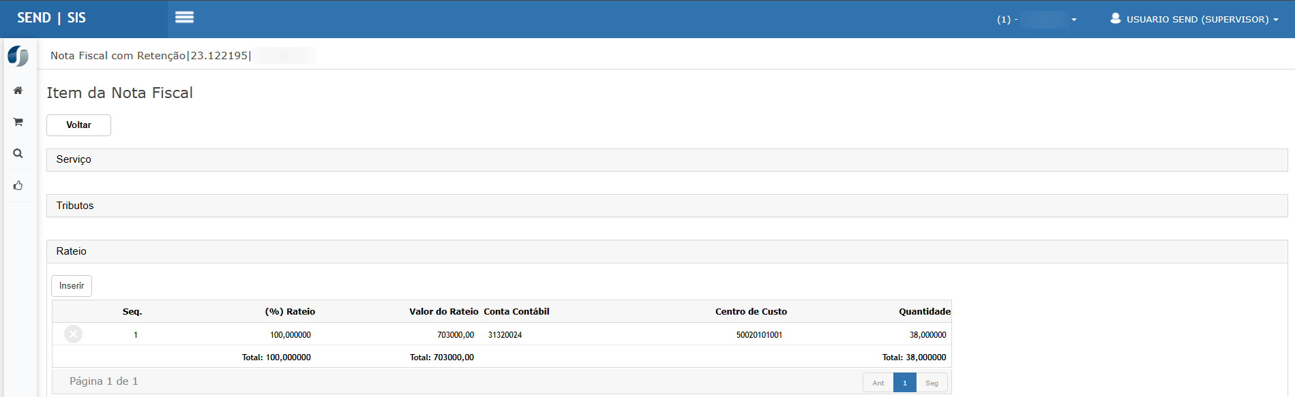Image resolution: width=1295 pixels, height=397 pixels.
Task: Click the thumbs-up sidebar icon
Action: (18, 185)
